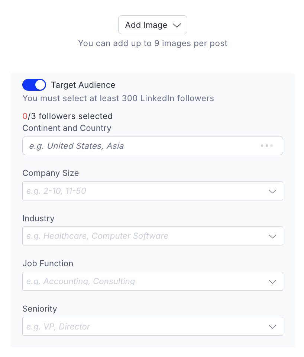Click the Continent and Country input field

(141, 146)
